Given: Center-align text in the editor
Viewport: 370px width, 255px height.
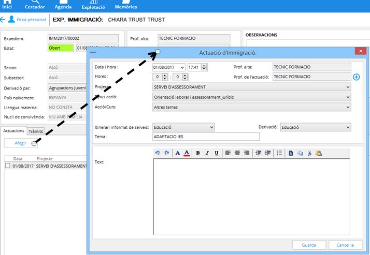Looking at the screenshot, I should tap(237, 153).
